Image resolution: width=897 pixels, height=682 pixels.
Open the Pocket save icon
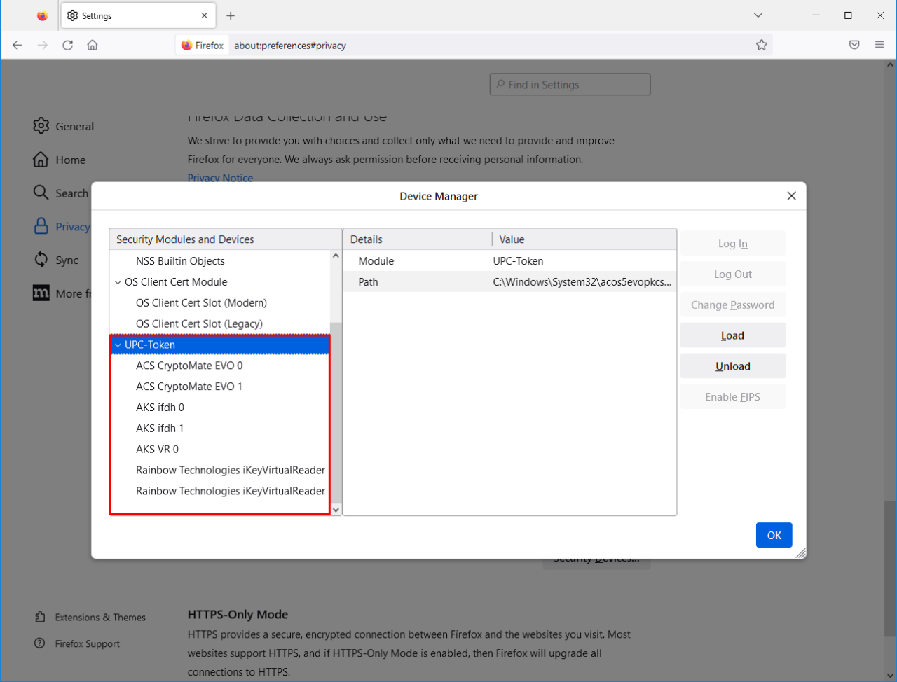[854, 46]
